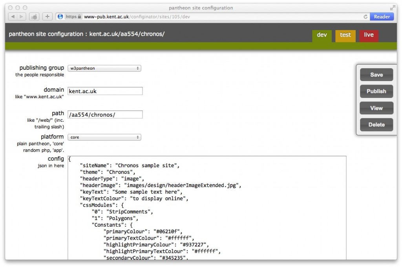The image size is (402, 267).
Task: Click the Publish button
Action: [376, 91]
